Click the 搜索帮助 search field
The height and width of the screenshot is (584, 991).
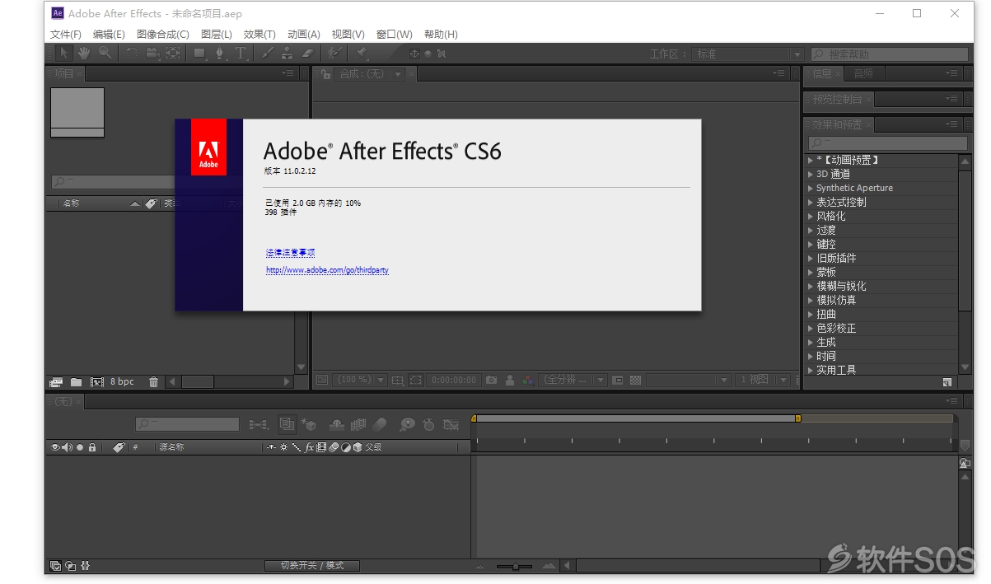click(x=890, y=54)
